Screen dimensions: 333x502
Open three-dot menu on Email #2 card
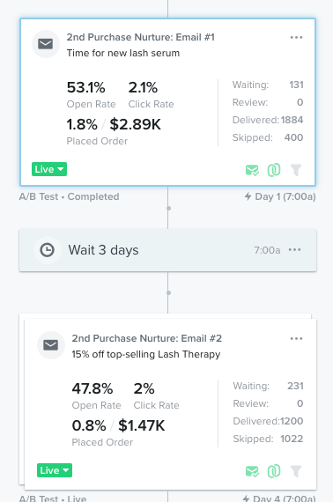pos(296,339)
